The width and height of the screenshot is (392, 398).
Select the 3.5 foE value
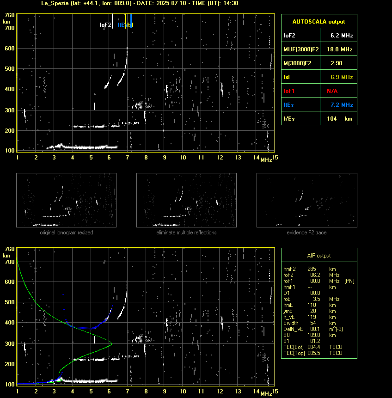coord(317,299)
